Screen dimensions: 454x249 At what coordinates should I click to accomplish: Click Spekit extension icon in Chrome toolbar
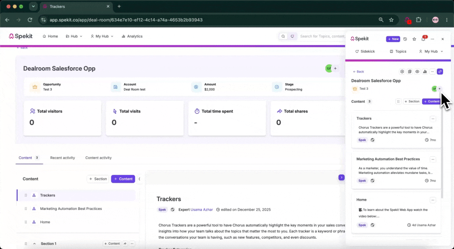click(408, 20)
